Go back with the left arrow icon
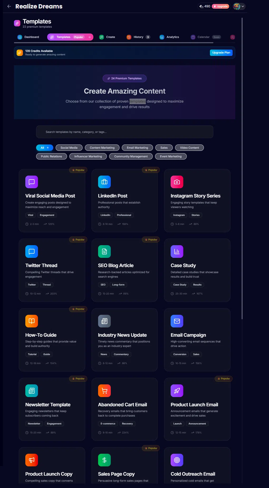 point(9,6)
